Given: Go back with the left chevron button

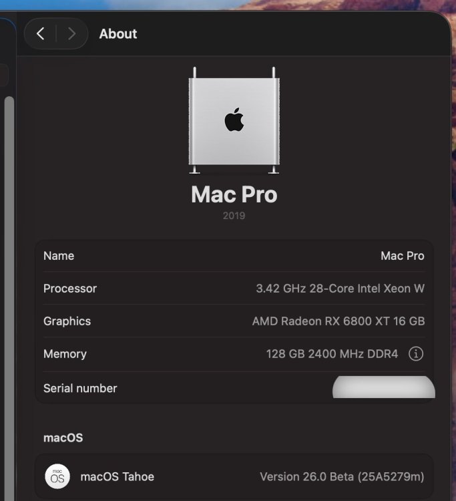Looking at the screenshot, I should pos(40,33).
